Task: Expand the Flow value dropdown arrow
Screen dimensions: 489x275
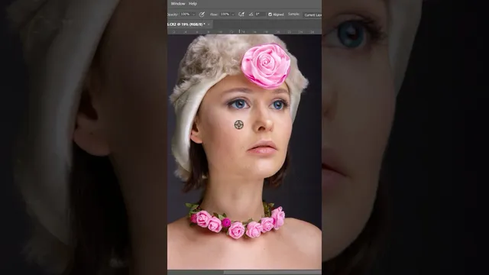Action: coord(233,15)
